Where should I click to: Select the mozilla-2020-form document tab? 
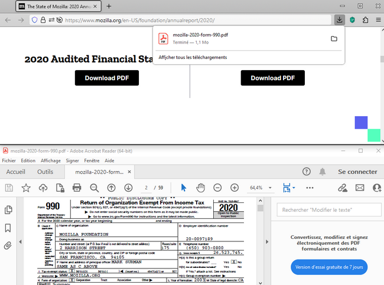(x=99, y=172)
